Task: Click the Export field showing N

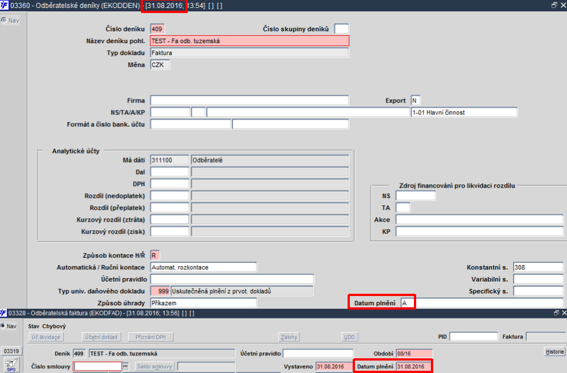Action: (416, 100)
